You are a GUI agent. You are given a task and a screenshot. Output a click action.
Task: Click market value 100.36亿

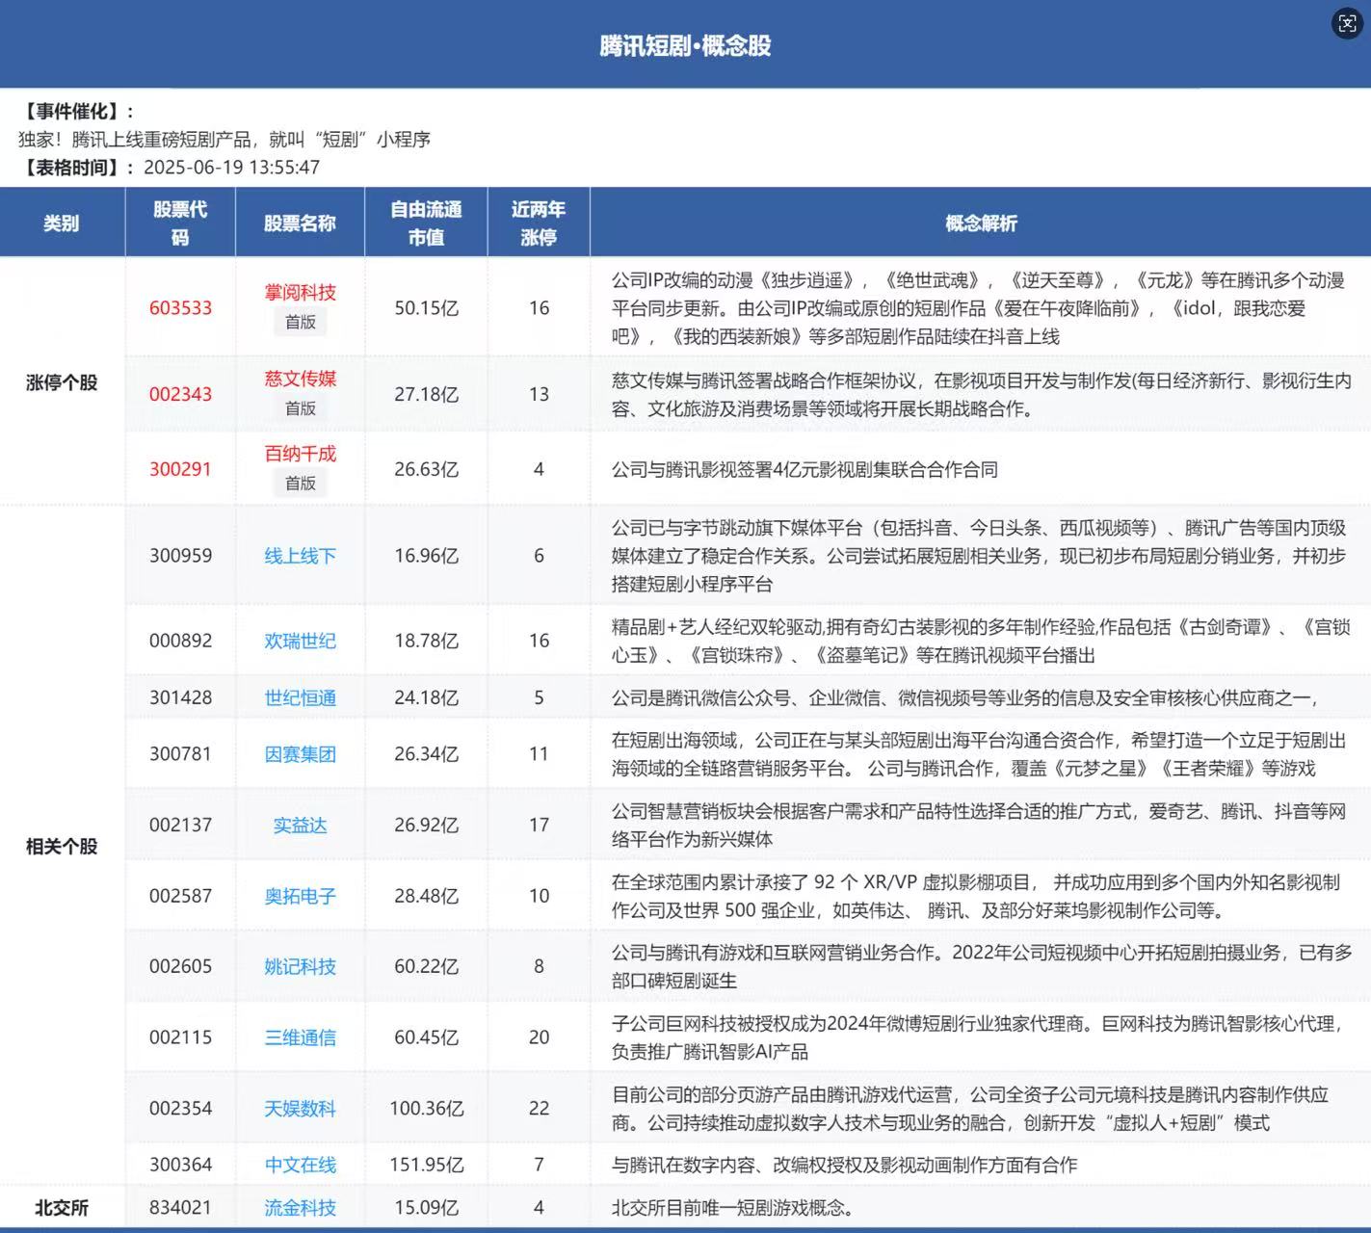tap(426, 1109)
